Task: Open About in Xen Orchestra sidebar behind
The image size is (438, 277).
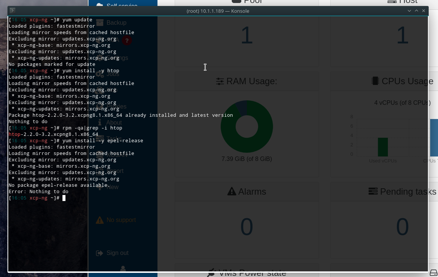Action: (110, 122)
